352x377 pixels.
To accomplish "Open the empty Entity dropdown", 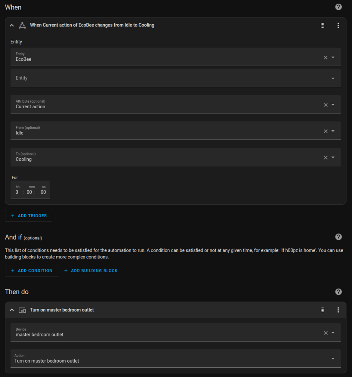I will 333,78.
